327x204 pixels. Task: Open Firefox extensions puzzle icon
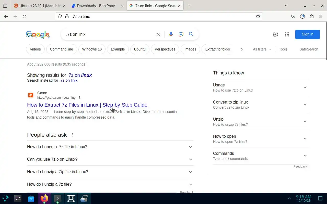pyautogui.click(x=312, y=16)
